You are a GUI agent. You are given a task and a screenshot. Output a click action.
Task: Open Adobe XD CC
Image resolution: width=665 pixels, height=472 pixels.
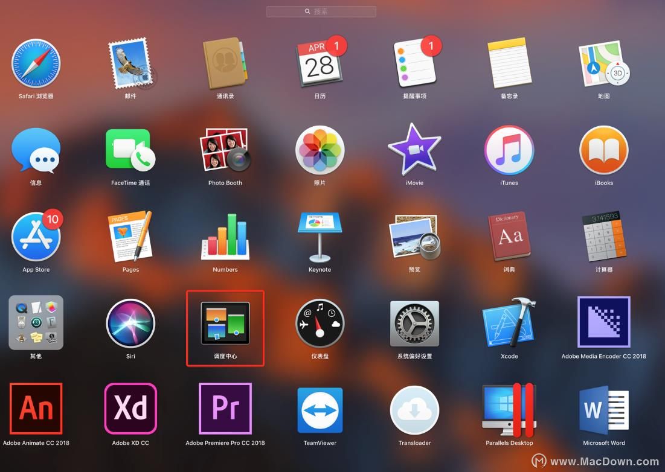[x=130, y=409]
